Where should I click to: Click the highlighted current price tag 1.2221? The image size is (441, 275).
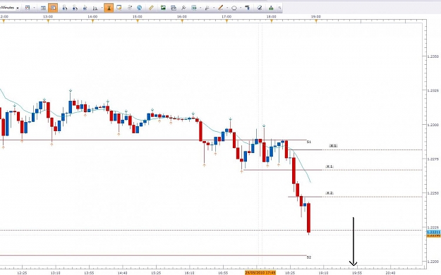(433, 232)
